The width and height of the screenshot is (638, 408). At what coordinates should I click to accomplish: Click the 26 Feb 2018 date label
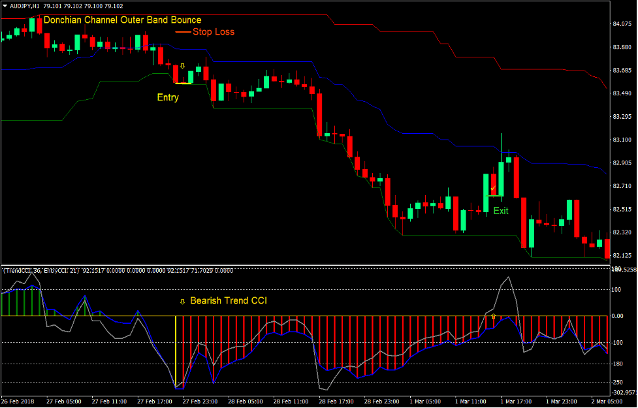click(18, 402)
